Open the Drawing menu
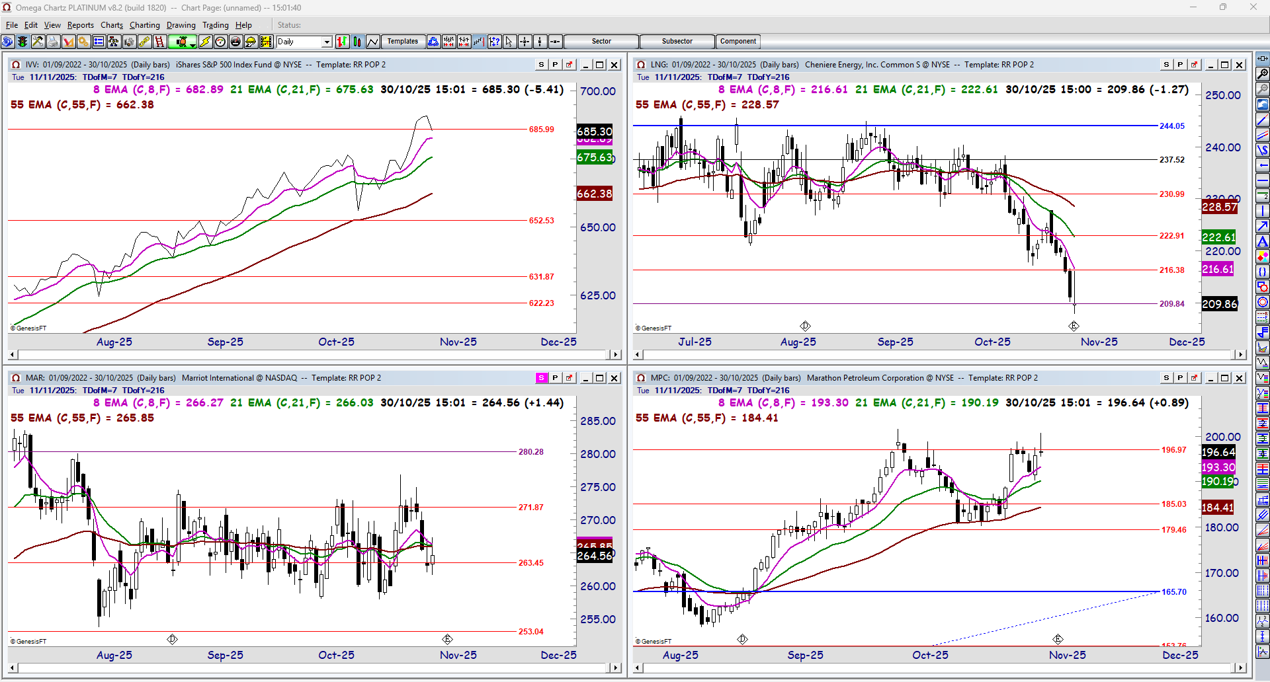1270x682 pixels. point(181,25)
